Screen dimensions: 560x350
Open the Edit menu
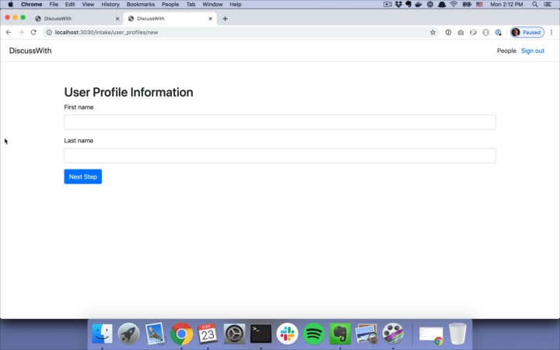click(70, 5)
